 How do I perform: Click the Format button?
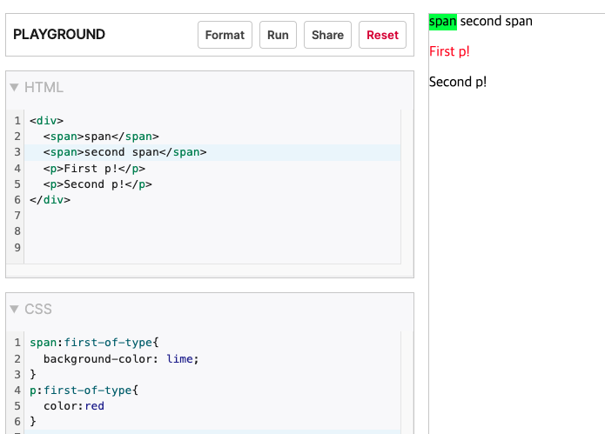click(x=225, y=35)
